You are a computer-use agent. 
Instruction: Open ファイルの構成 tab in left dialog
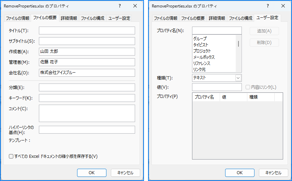coord(92,18)
